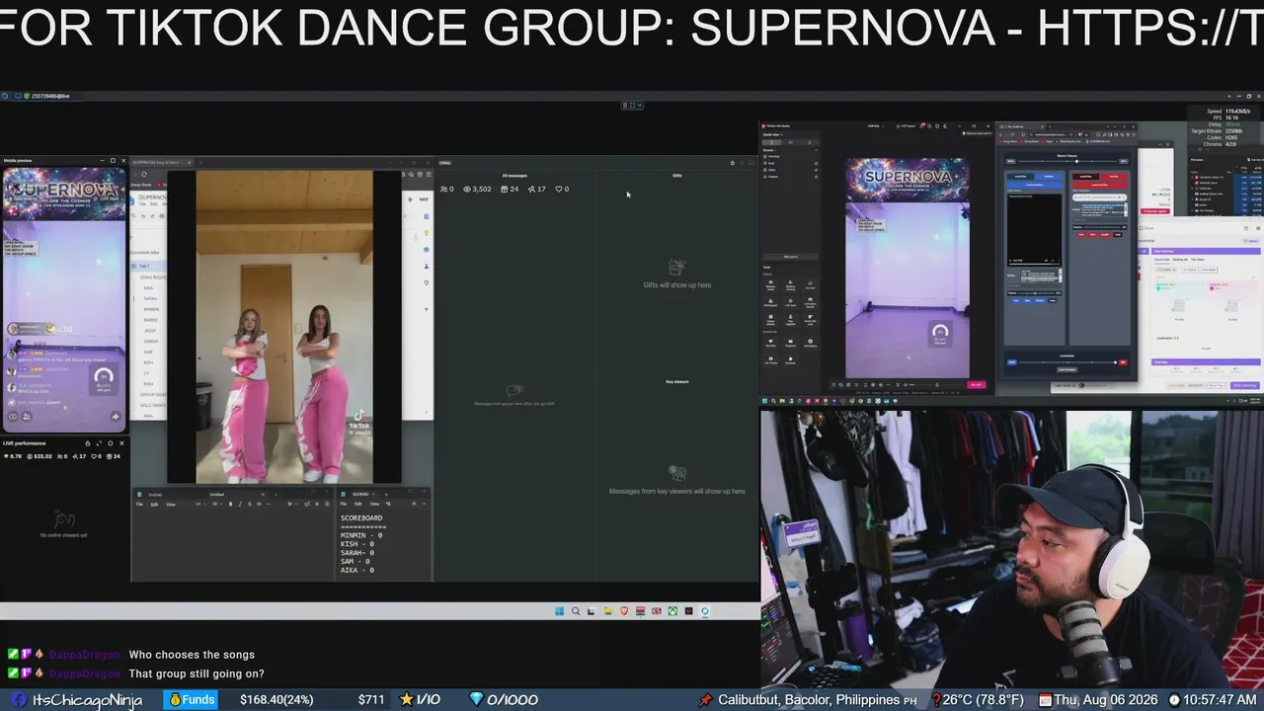The image size is (1264, 711).
Task: Close the LIVE performance panel
Action: (121, 443)
